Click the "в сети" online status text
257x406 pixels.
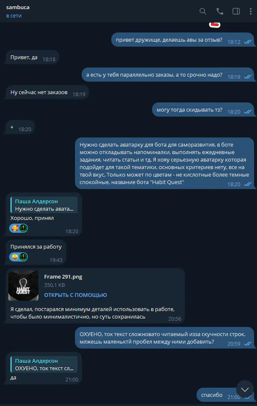point(14,16)
